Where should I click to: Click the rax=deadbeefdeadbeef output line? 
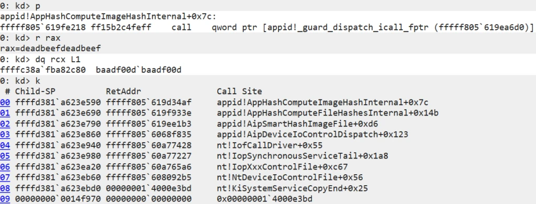click(51, 49)
